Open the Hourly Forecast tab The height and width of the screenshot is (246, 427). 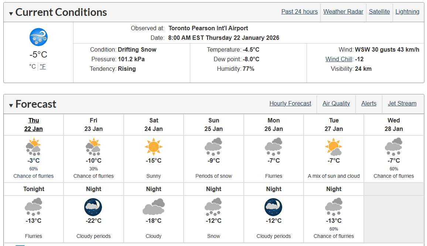click(x=290, y=104)
